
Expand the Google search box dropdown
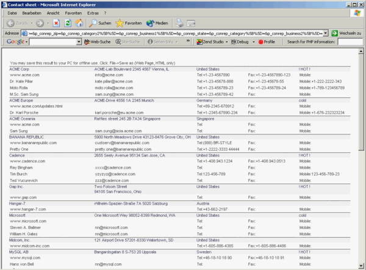tap(79, 42)
